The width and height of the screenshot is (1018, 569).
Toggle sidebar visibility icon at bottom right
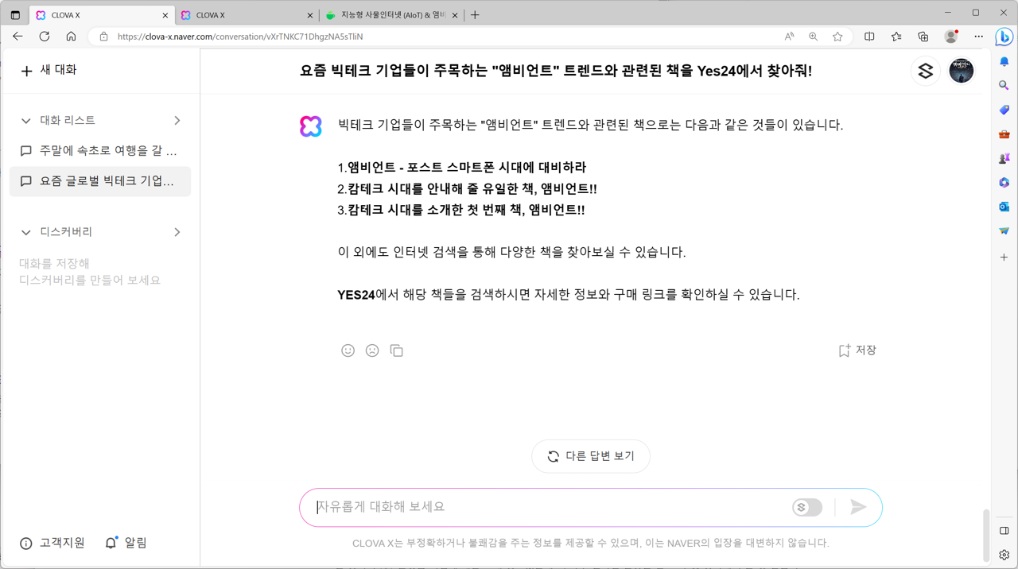coord(1004,531)
